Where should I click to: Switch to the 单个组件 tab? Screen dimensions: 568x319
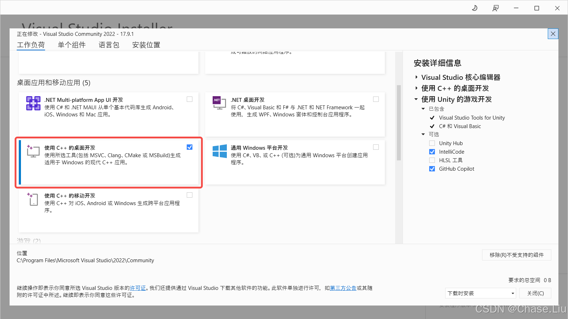pos(72,45)
